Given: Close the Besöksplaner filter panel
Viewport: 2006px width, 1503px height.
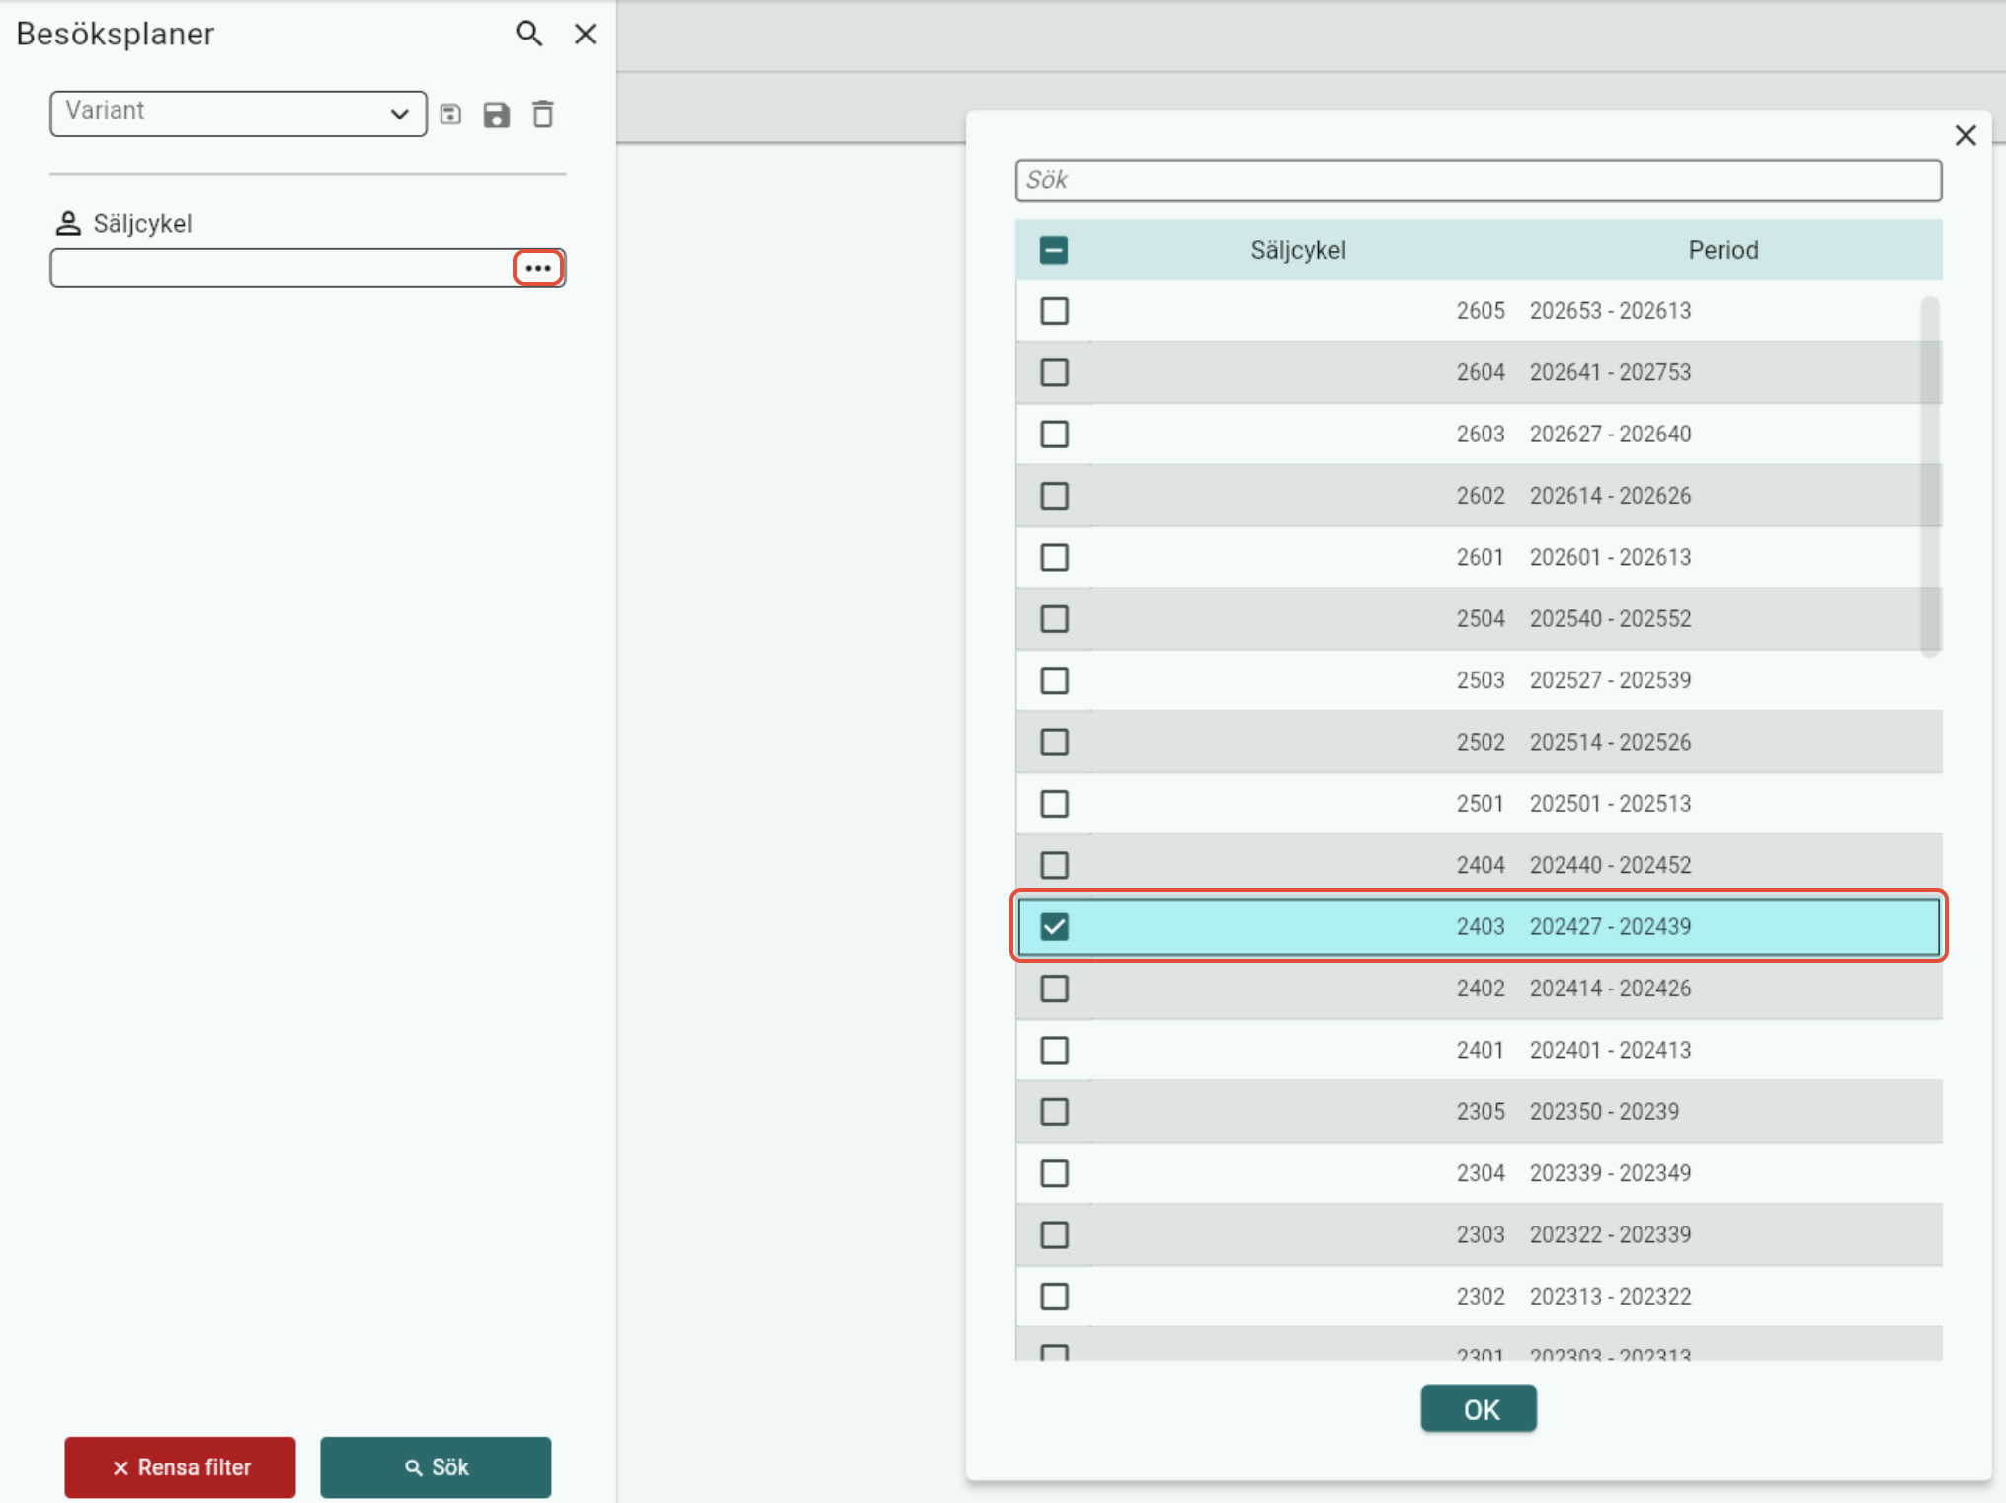Looking at the screenshot, I should (x=585, y=34).
